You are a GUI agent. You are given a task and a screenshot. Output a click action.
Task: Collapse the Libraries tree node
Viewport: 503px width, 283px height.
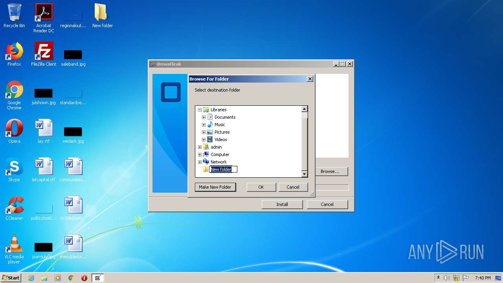(x=200, y=110)
